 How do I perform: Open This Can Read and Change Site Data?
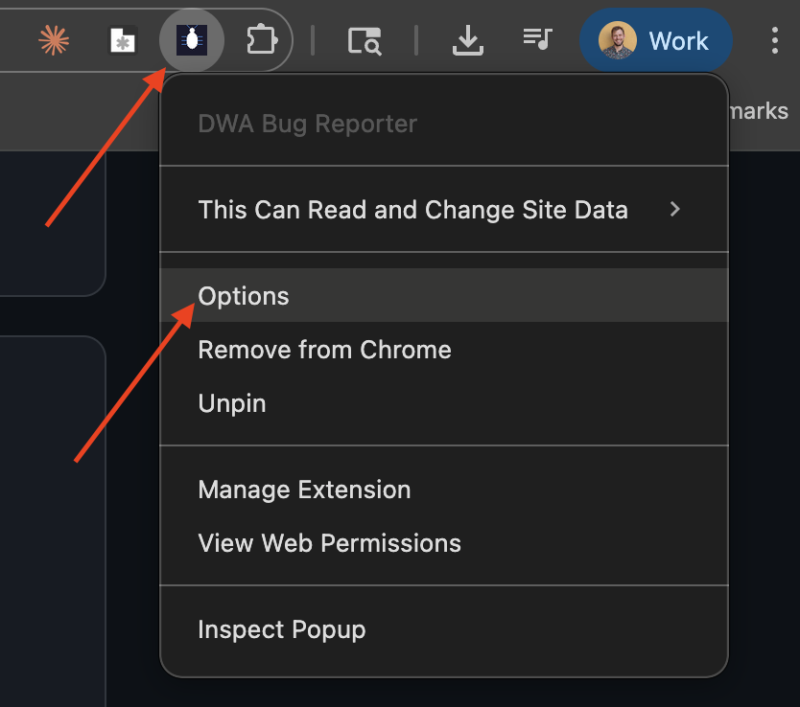(412, 209)
